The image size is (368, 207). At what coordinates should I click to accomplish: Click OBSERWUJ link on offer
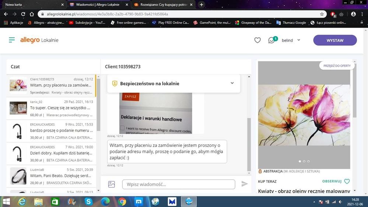point(332,181)
